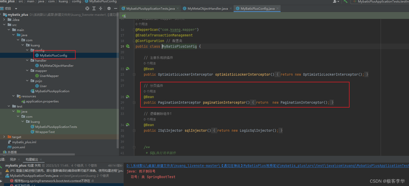409x186 pixels.
Task: Toggle code fold on line 29 paginationInterceptor
Action: pos(134,102)
